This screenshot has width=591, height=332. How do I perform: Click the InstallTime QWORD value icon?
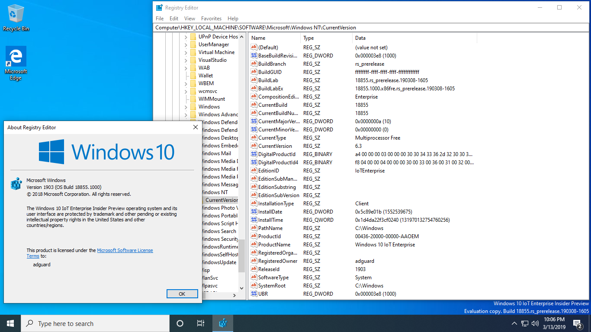coord(254,220)
